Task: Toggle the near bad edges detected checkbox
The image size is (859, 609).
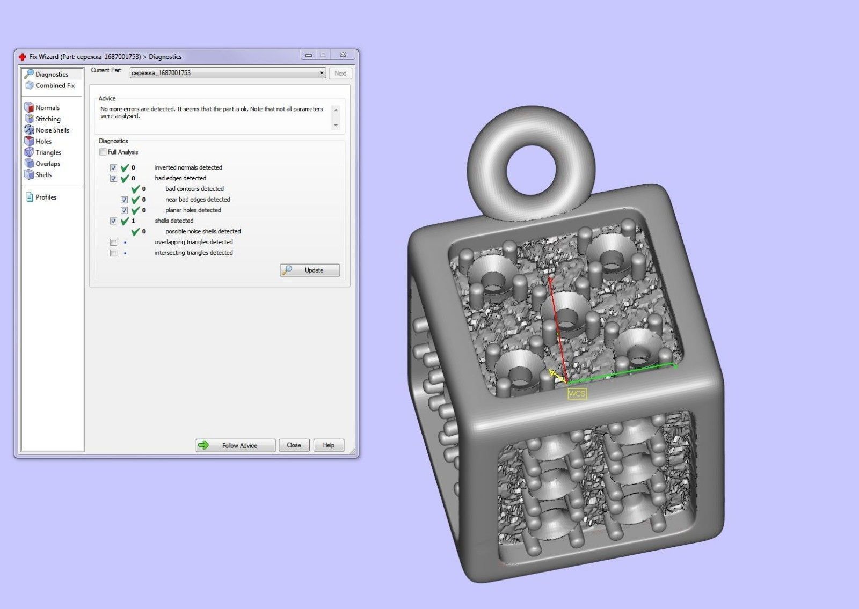Action: click(124, 200)
